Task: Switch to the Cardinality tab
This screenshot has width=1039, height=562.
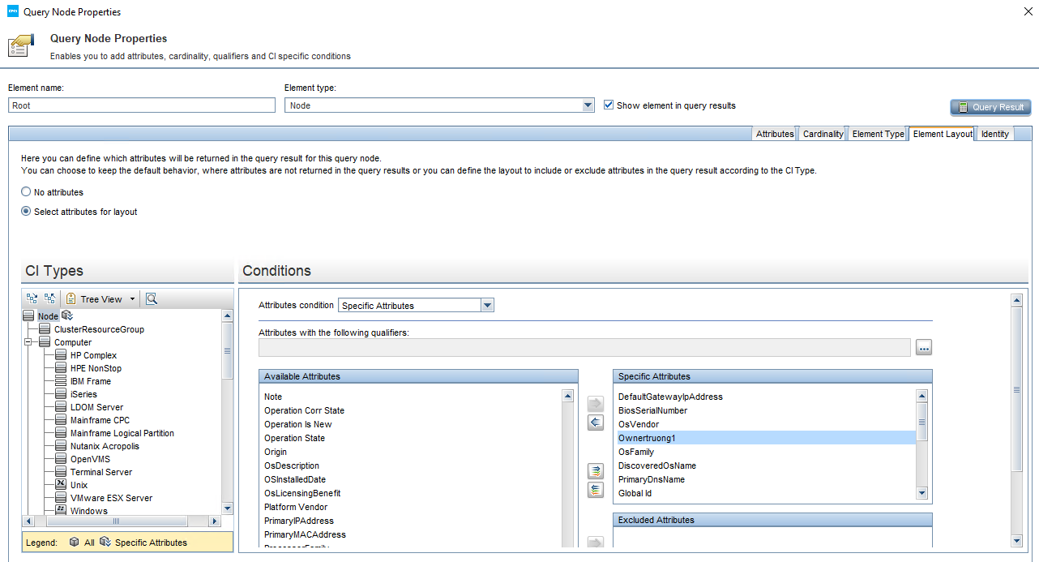Action: 822,133
